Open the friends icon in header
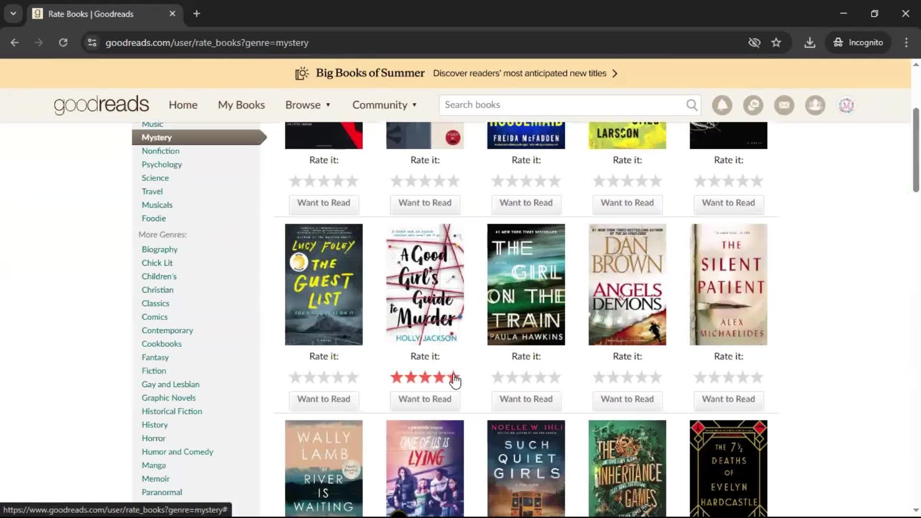Screen dimensions: 921x518 [815, 105]
